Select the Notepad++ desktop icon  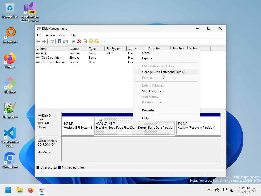point(10,110)
